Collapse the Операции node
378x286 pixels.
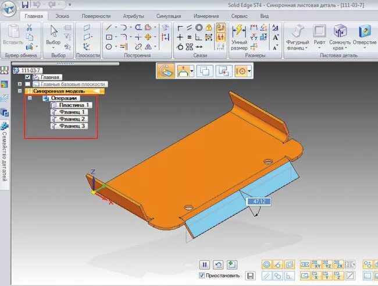(x=30, y=98)
